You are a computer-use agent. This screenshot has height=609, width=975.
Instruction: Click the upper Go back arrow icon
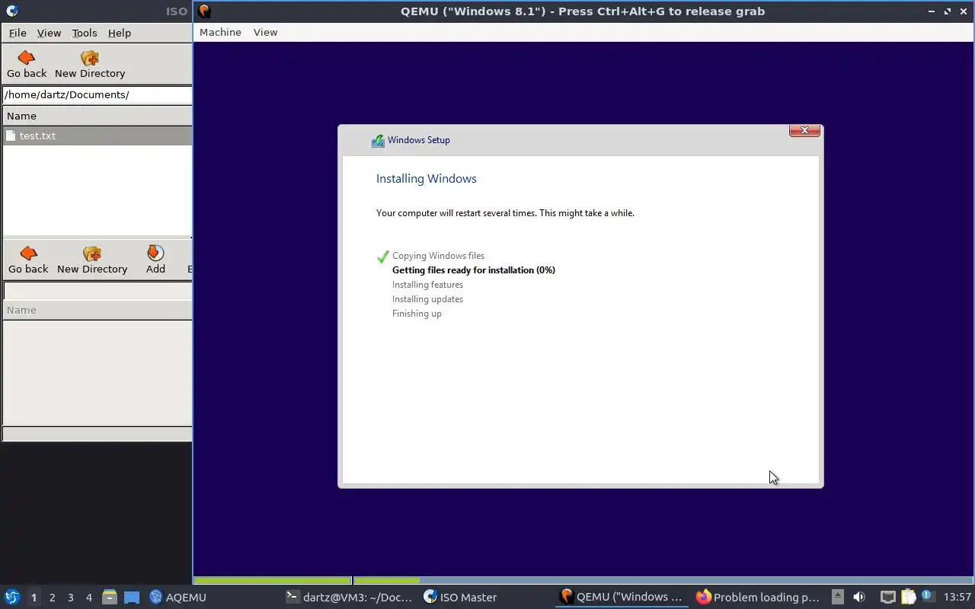tap(27, 58)
